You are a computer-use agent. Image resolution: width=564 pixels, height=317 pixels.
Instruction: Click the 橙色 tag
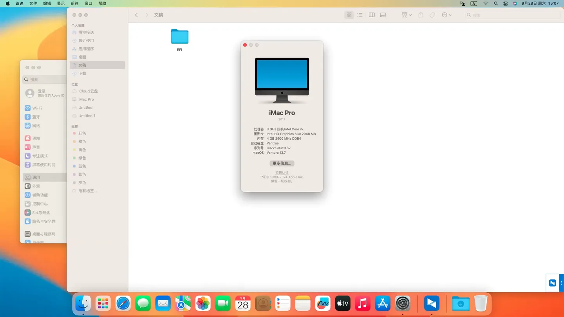98,142
